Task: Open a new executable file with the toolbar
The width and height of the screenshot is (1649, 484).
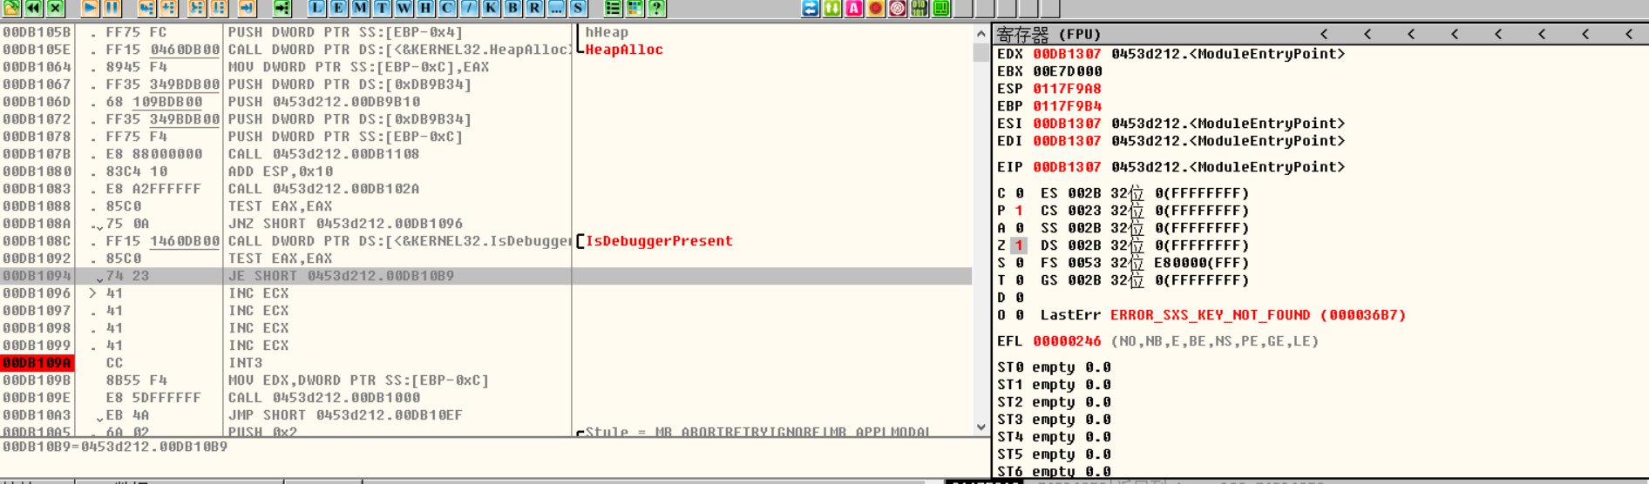Action: [11, 8]
